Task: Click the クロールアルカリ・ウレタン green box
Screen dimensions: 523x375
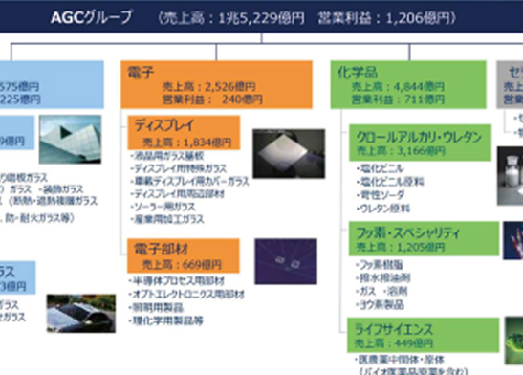Action: pyautogui.click(x=421, y=143)
